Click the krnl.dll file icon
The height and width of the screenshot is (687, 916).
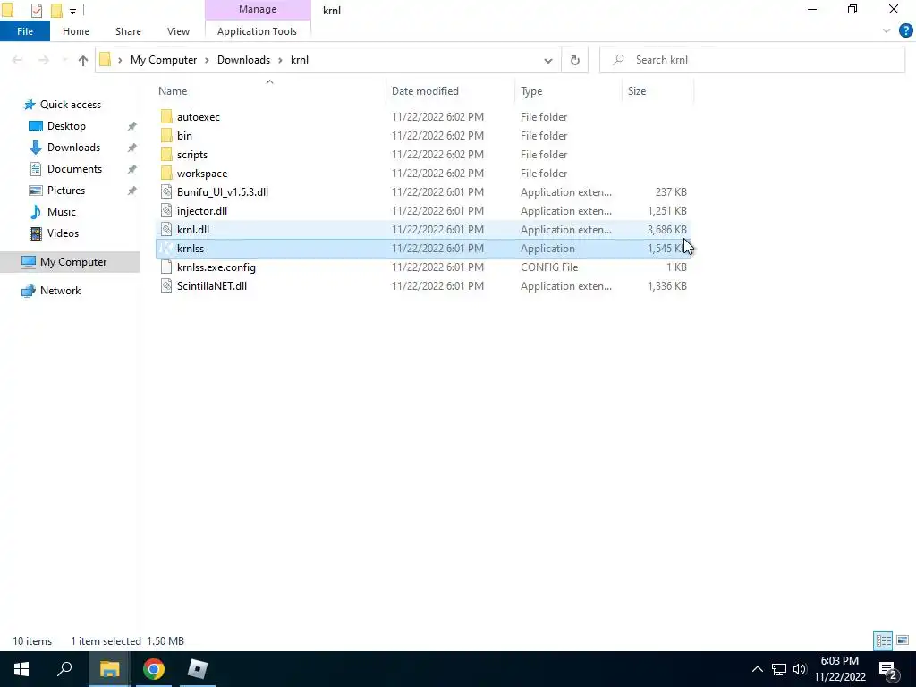[166, 230]
